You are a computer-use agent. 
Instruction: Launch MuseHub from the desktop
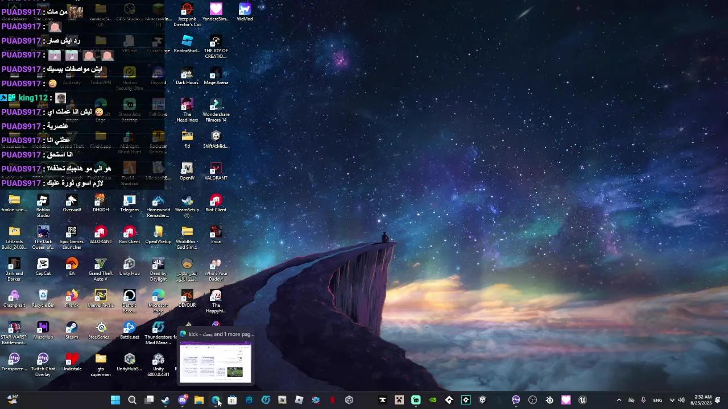(x=43, y=331)
